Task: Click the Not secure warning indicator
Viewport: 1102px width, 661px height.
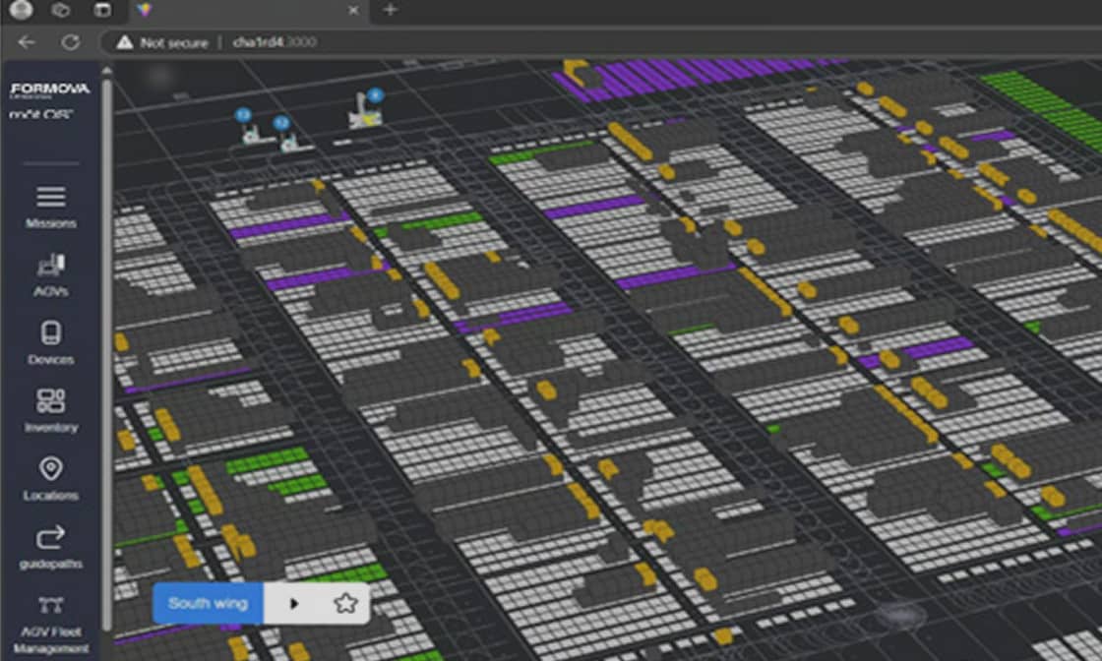Action: point(162,43)
